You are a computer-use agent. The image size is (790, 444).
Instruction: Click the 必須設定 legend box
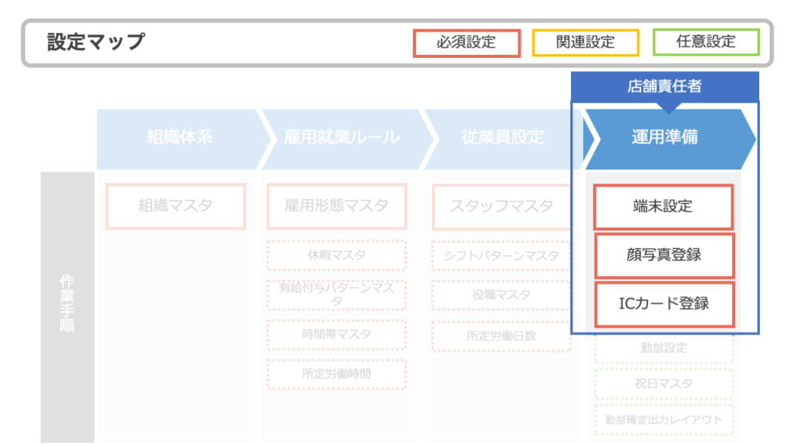[x=467, y=42]
